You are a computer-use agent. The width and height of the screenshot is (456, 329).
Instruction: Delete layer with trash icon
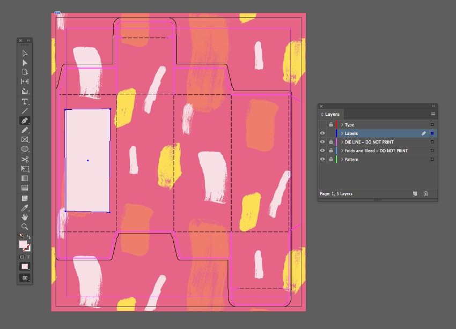(426, 193)
